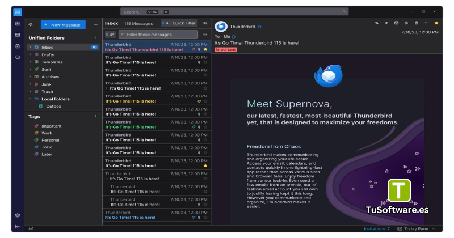This screenshot has height=238, width=454.
Task: Click the online status icon in status bar
Action: tap(31, 229)
